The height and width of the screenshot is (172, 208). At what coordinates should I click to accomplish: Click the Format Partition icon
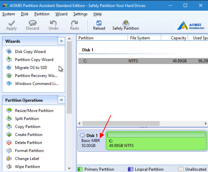click(9, 150)
